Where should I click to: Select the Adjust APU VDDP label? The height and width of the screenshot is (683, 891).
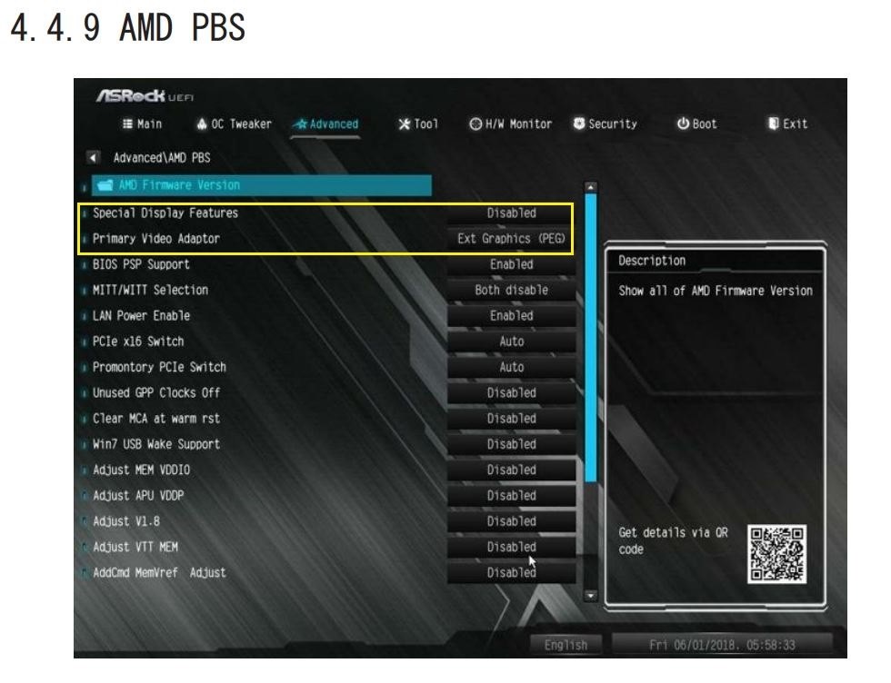pyautogui.click(x=138, y=496)
